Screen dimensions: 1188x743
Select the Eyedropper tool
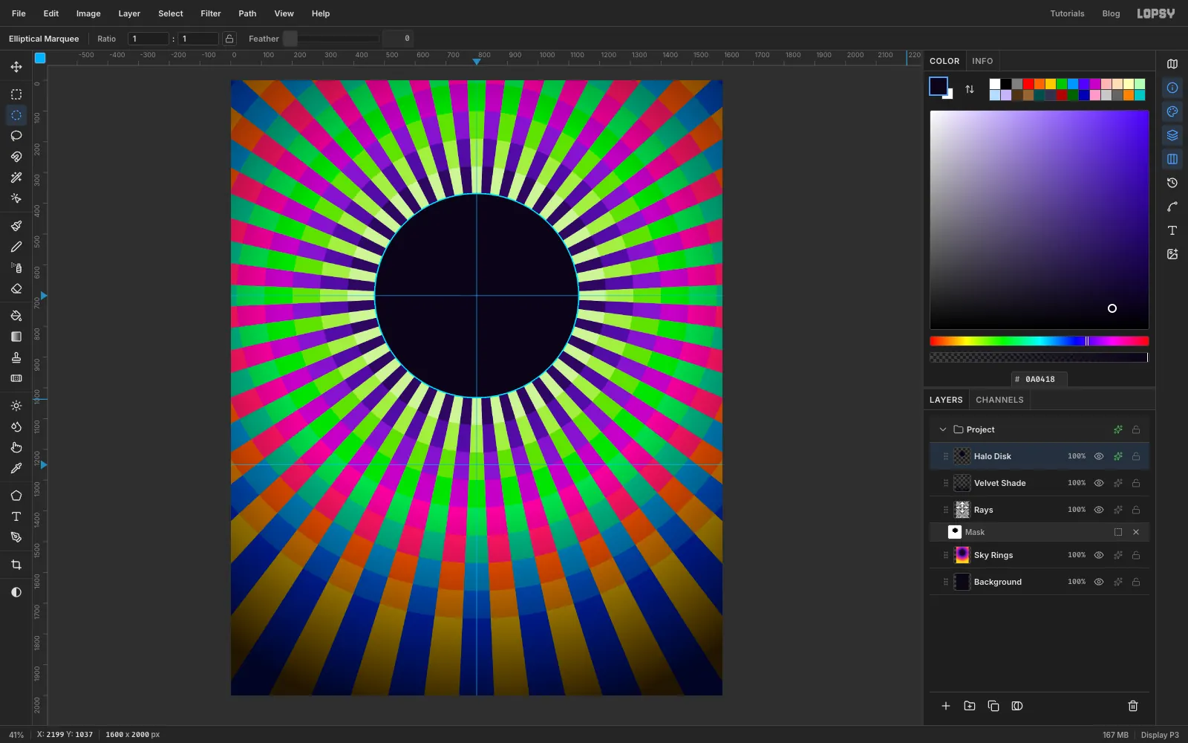(x=16, y=468)
